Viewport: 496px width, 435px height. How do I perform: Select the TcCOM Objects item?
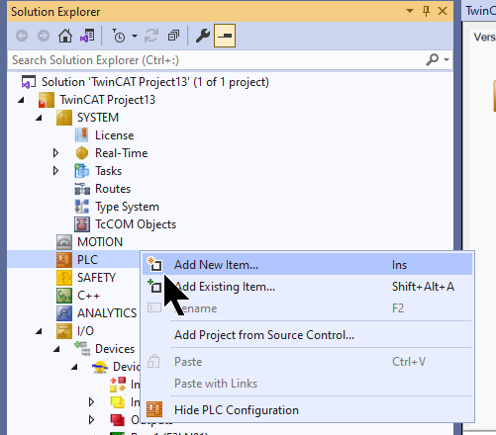pos(136,224)
